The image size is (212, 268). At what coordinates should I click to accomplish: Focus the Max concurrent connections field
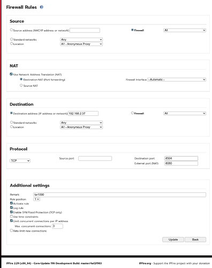[57, 226]
